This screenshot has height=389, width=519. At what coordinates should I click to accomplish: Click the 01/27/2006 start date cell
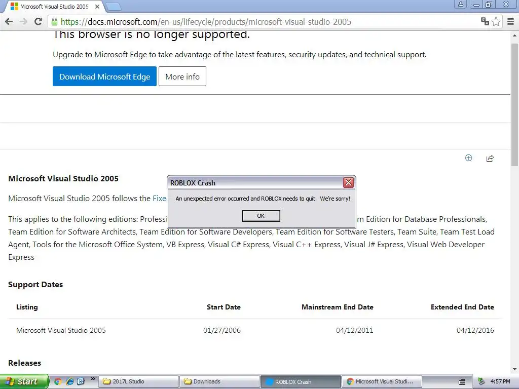click(222, 330)
